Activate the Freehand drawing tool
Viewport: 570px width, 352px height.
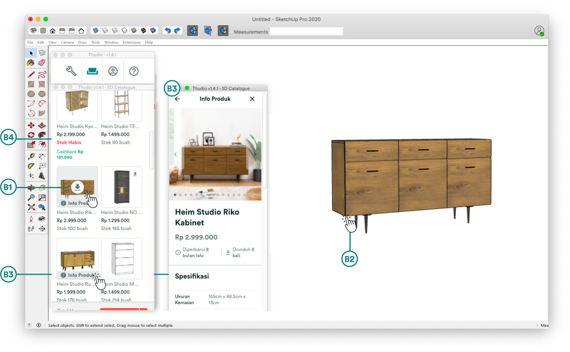click(x=42, y=75)
